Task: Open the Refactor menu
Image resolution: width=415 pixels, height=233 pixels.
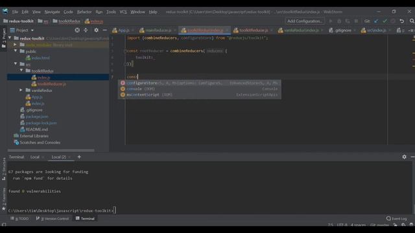Action: coord(84,12)
